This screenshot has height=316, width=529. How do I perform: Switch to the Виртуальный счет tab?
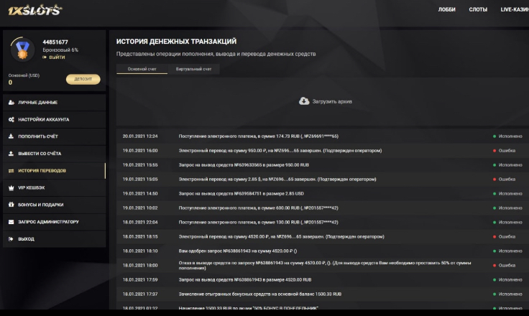[193, 69]
